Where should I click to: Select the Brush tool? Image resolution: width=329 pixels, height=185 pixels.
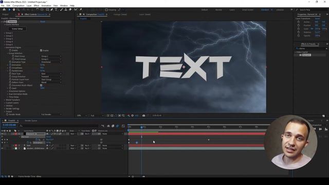pyautogui.click(x=62, y=10)
